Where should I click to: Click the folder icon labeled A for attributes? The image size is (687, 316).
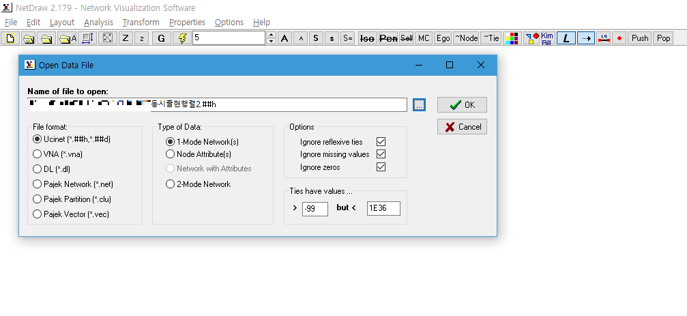(68, 38)
